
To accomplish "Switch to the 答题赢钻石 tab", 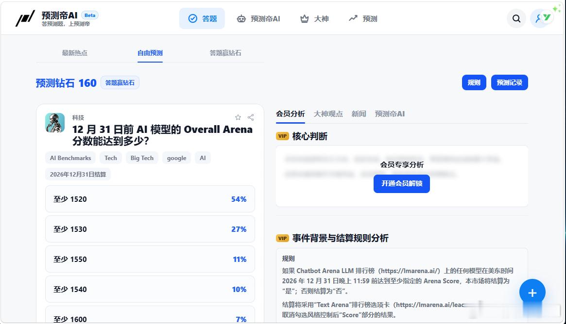I will coord(225,53).
